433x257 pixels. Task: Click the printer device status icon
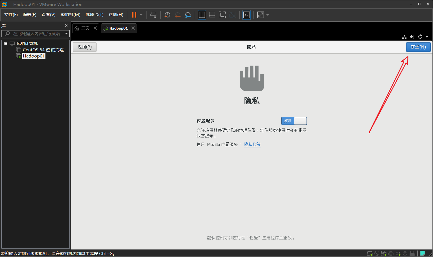391,253
